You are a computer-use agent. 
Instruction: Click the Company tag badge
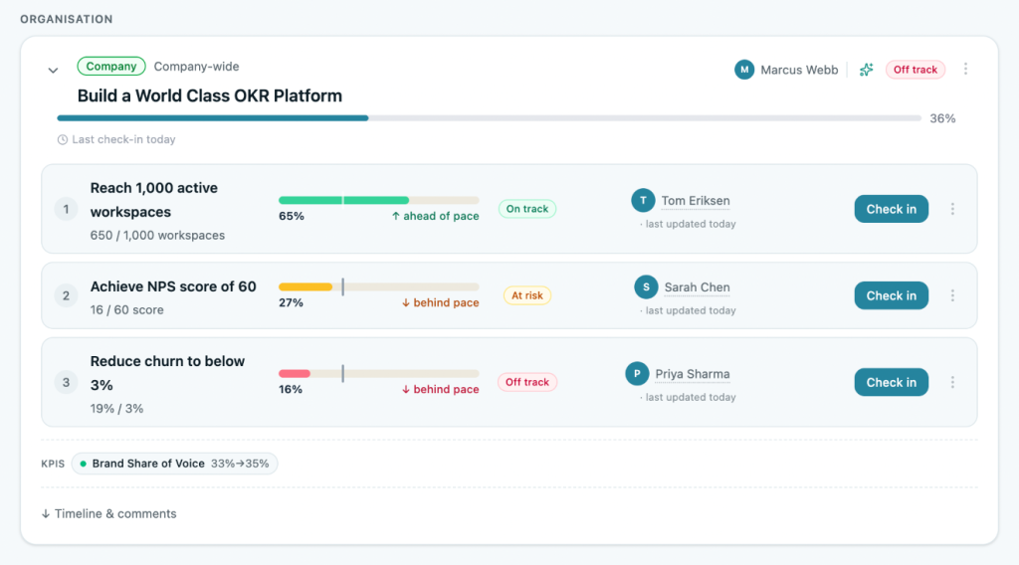[x=111, y=67]
